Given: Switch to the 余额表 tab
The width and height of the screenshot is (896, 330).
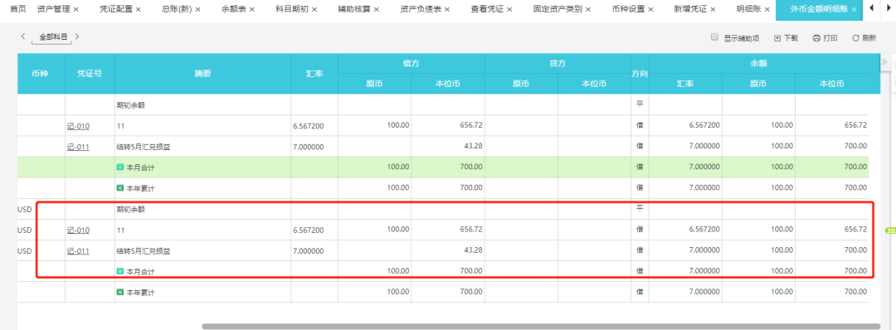Looking at the screenshot, I should click(x=234, y=10).
